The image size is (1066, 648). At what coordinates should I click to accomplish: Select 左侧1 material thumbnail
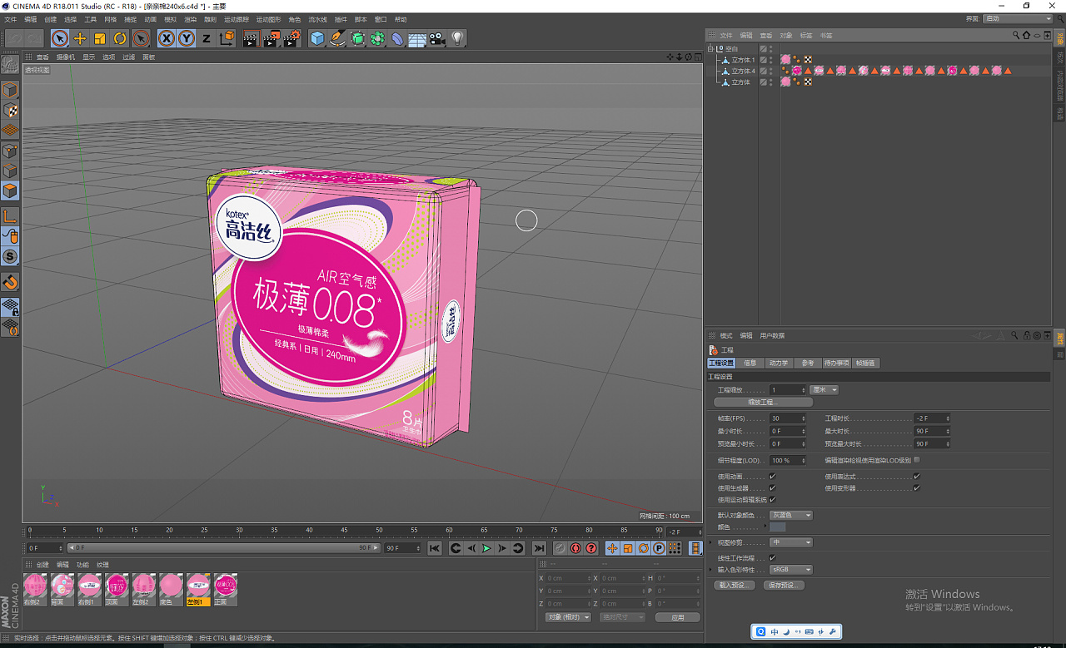point(198,589)
